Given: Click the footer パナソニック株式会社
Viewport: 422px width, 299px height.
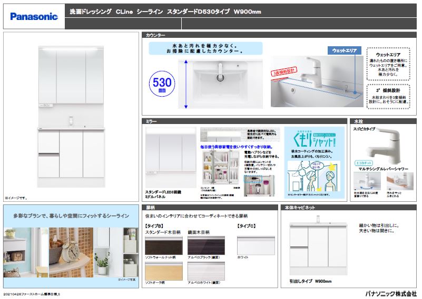Looking at the screenshot, I should click(391, 294).
